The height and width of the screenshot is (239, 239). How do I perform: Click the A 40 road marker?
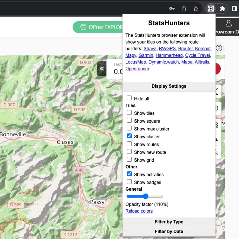(x=79, y=170)
